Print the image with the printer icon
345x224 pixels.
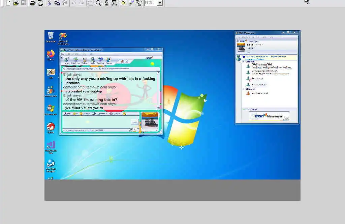tap(33, 3)
